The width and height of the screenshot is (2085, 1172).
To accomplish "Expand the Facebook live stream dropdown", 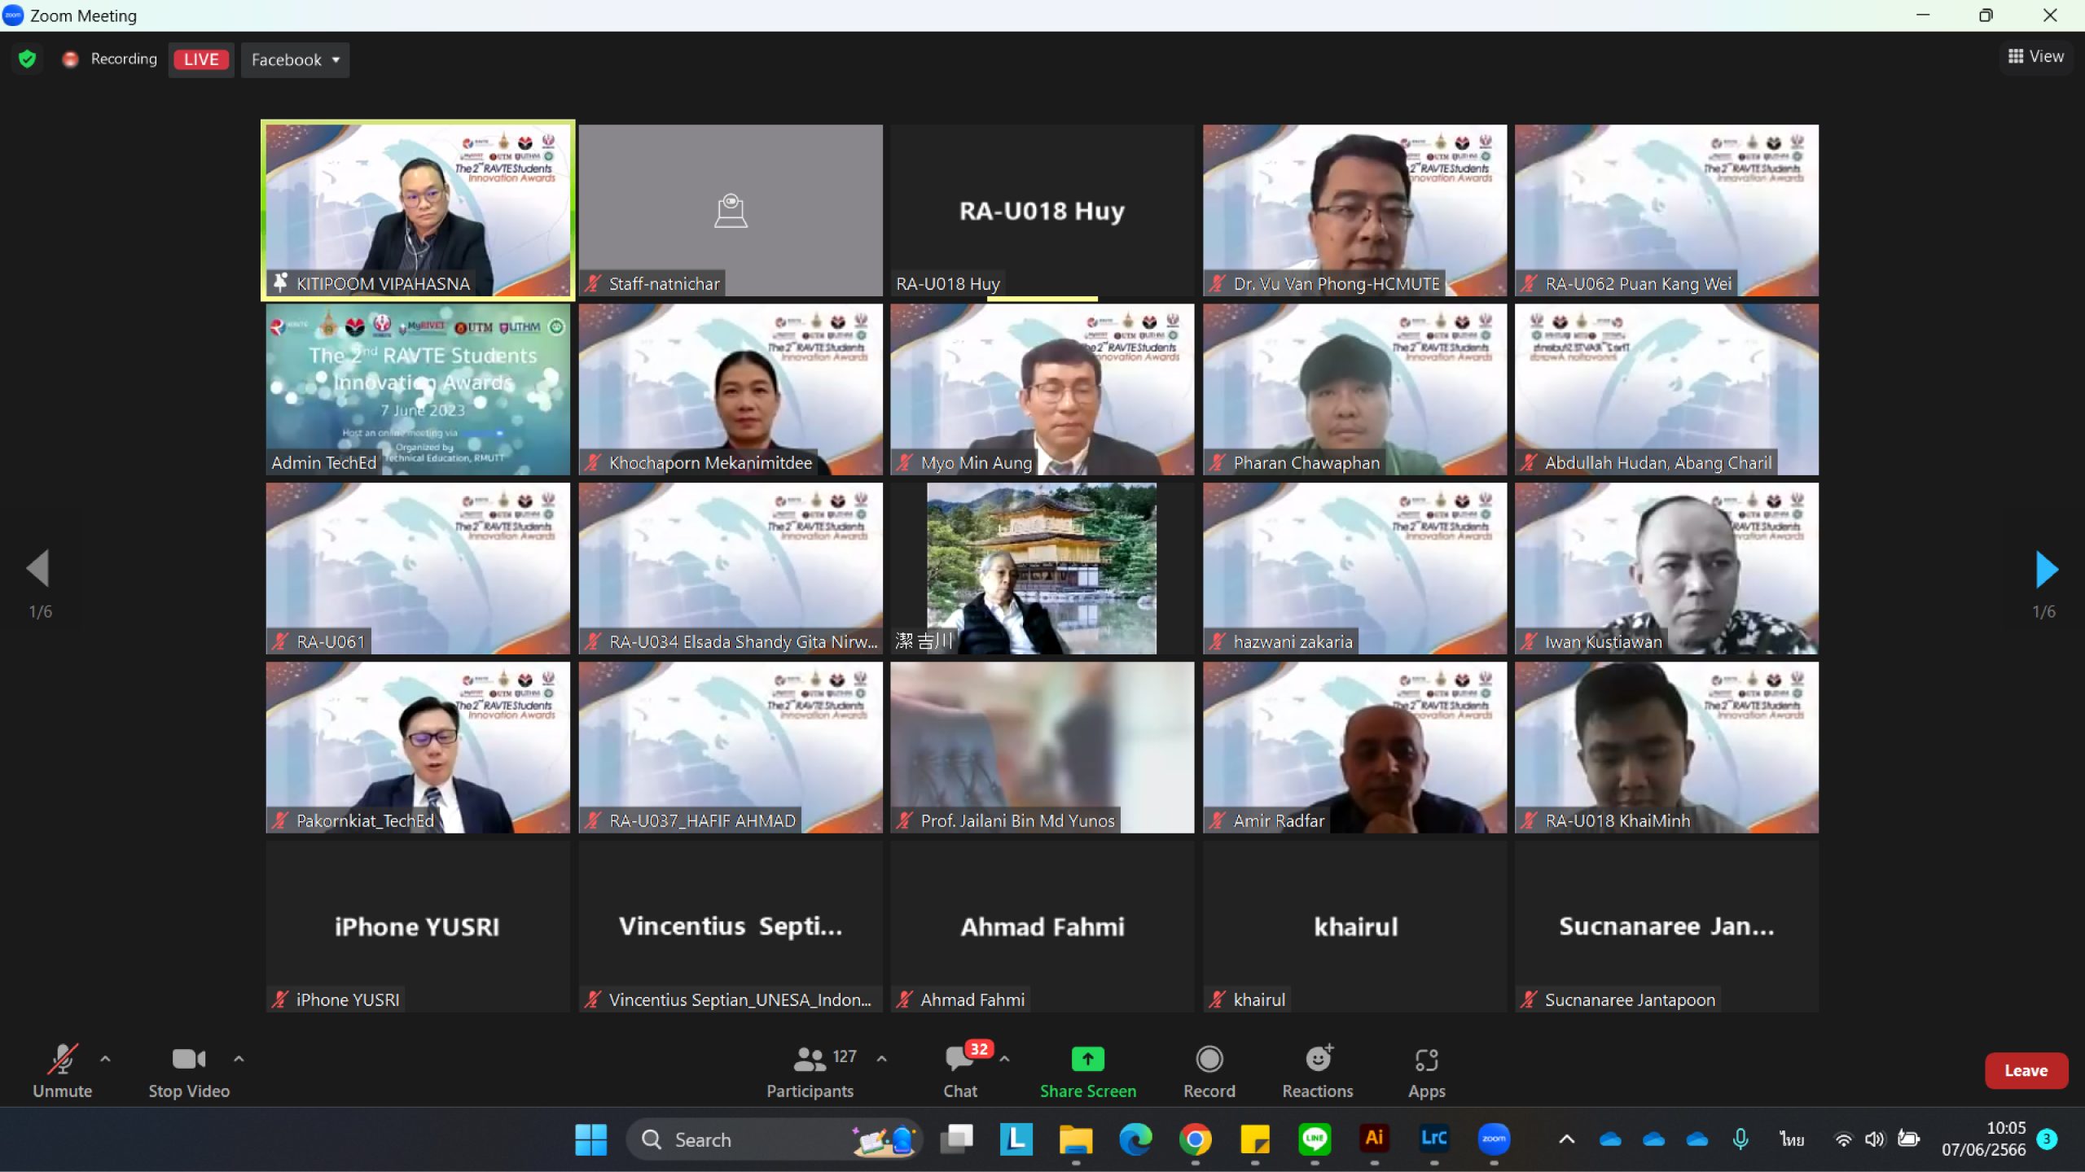I will click(295, 59).
